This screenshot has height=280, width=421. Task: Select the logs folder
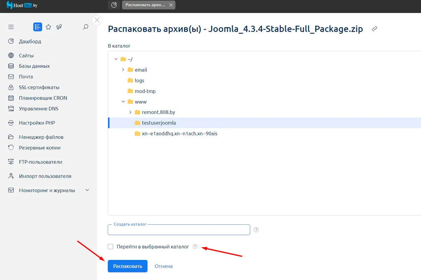136,80
